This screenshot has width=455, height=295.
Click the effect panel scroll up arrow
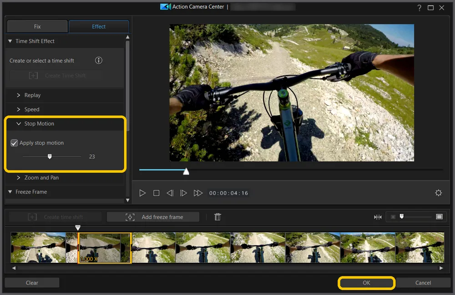pos(127,37)
